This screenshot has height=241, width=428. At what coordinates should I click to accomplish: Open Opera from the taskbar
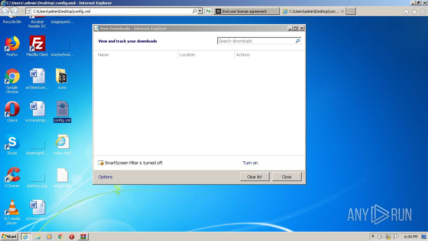(72, 237)
